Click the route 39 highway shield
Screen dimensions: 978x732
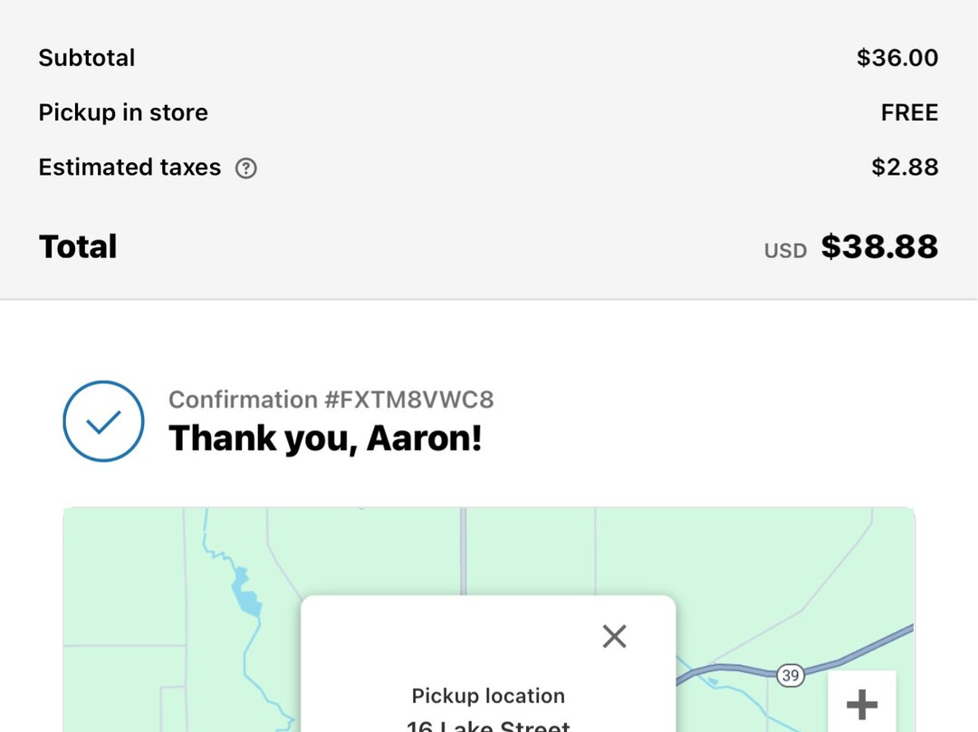[791, 675]
